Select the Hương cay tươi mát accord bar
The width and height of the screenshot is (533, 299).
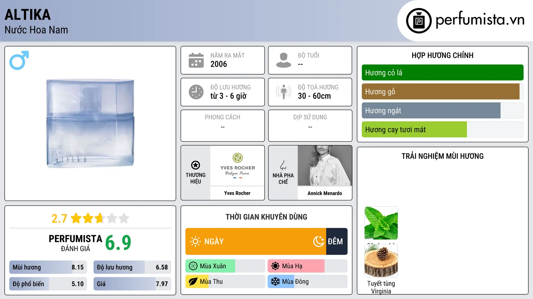(442, 130)
